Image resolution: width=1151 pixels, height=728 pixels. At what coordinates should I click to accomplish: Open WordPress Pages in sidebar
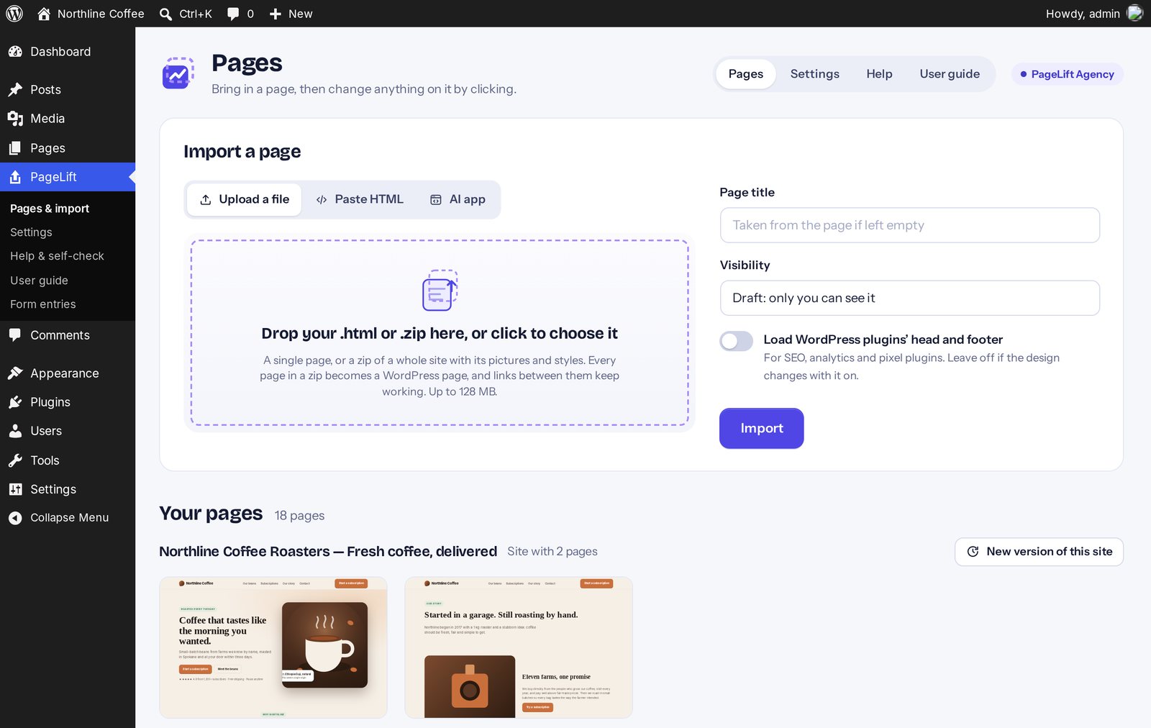(x=68, y=148)
